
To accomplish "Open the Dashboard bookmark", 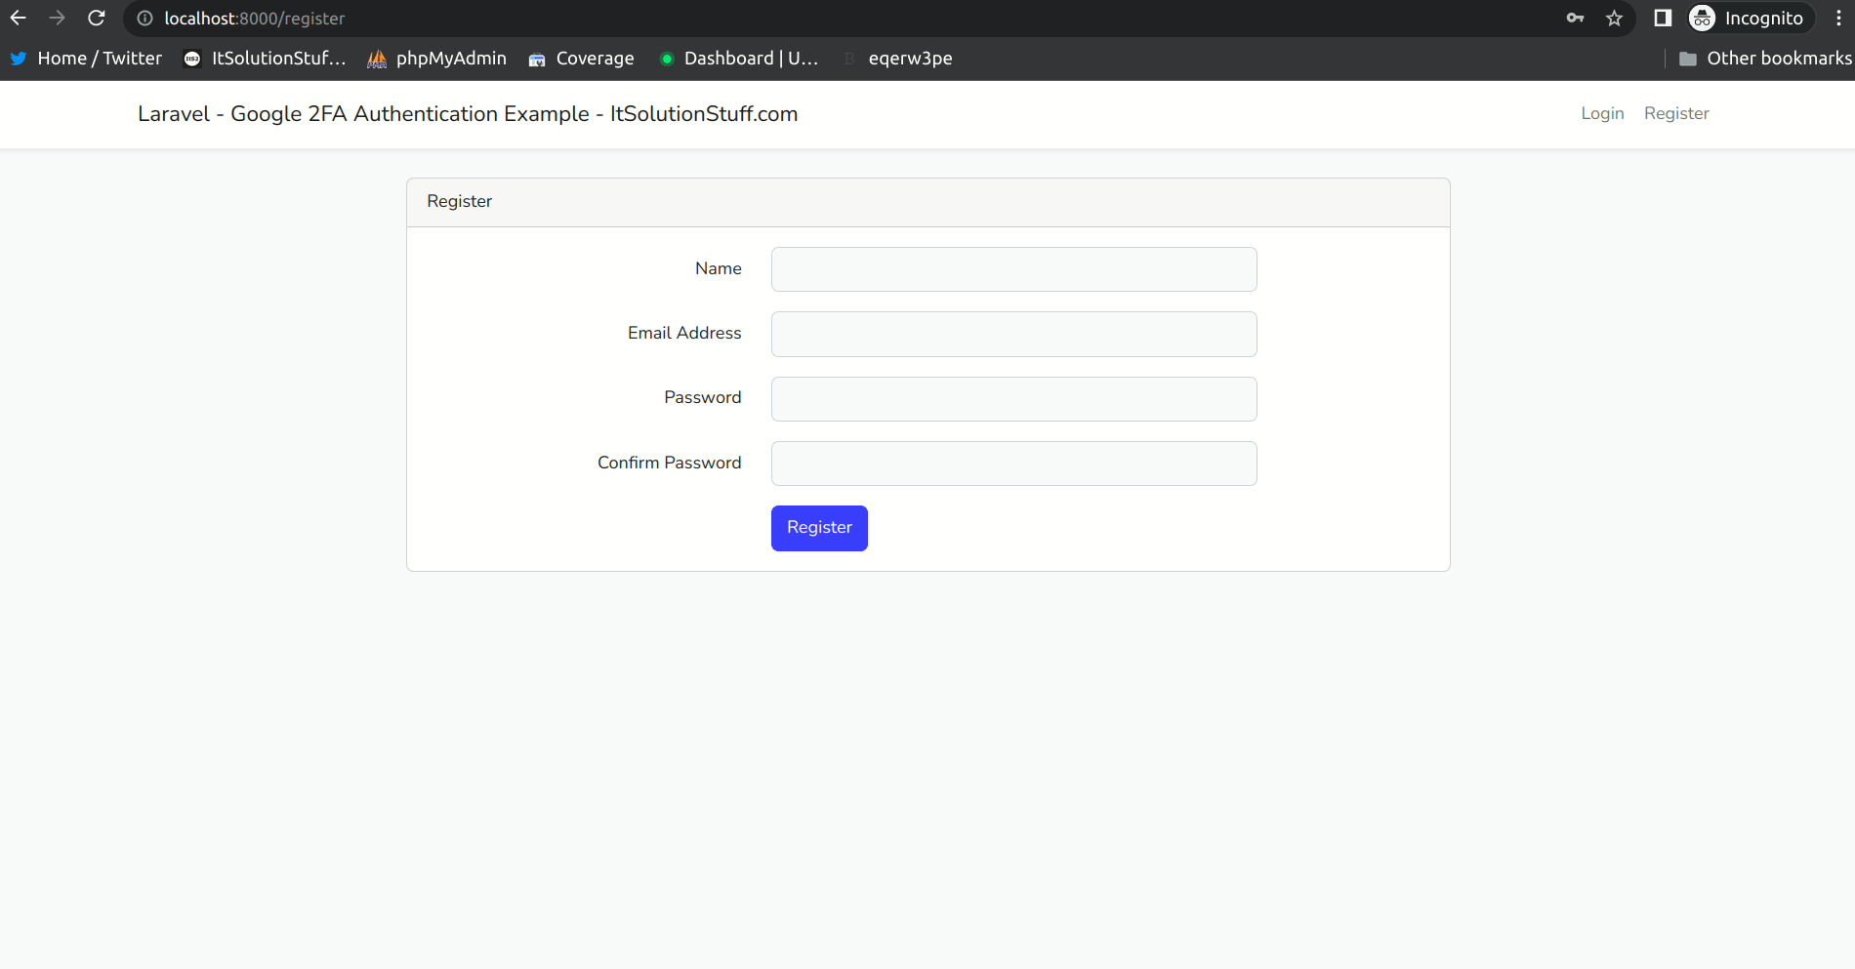I will [739, 59].
